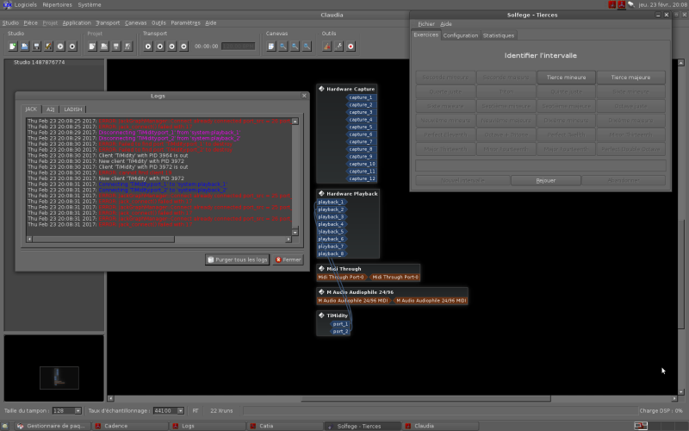Image resolution: width=689 pixels, height=431 pixels.
Task: Switch to the LADISH log tab
Action: coord(73,109)
